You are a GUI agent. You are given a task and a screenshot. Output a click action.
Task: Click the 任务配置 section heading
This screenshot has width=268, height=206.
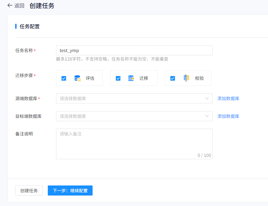tap(30, 27)
